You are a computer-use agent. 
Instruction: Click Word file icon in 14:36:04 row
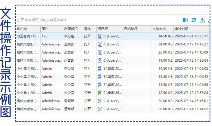[100, 60]
